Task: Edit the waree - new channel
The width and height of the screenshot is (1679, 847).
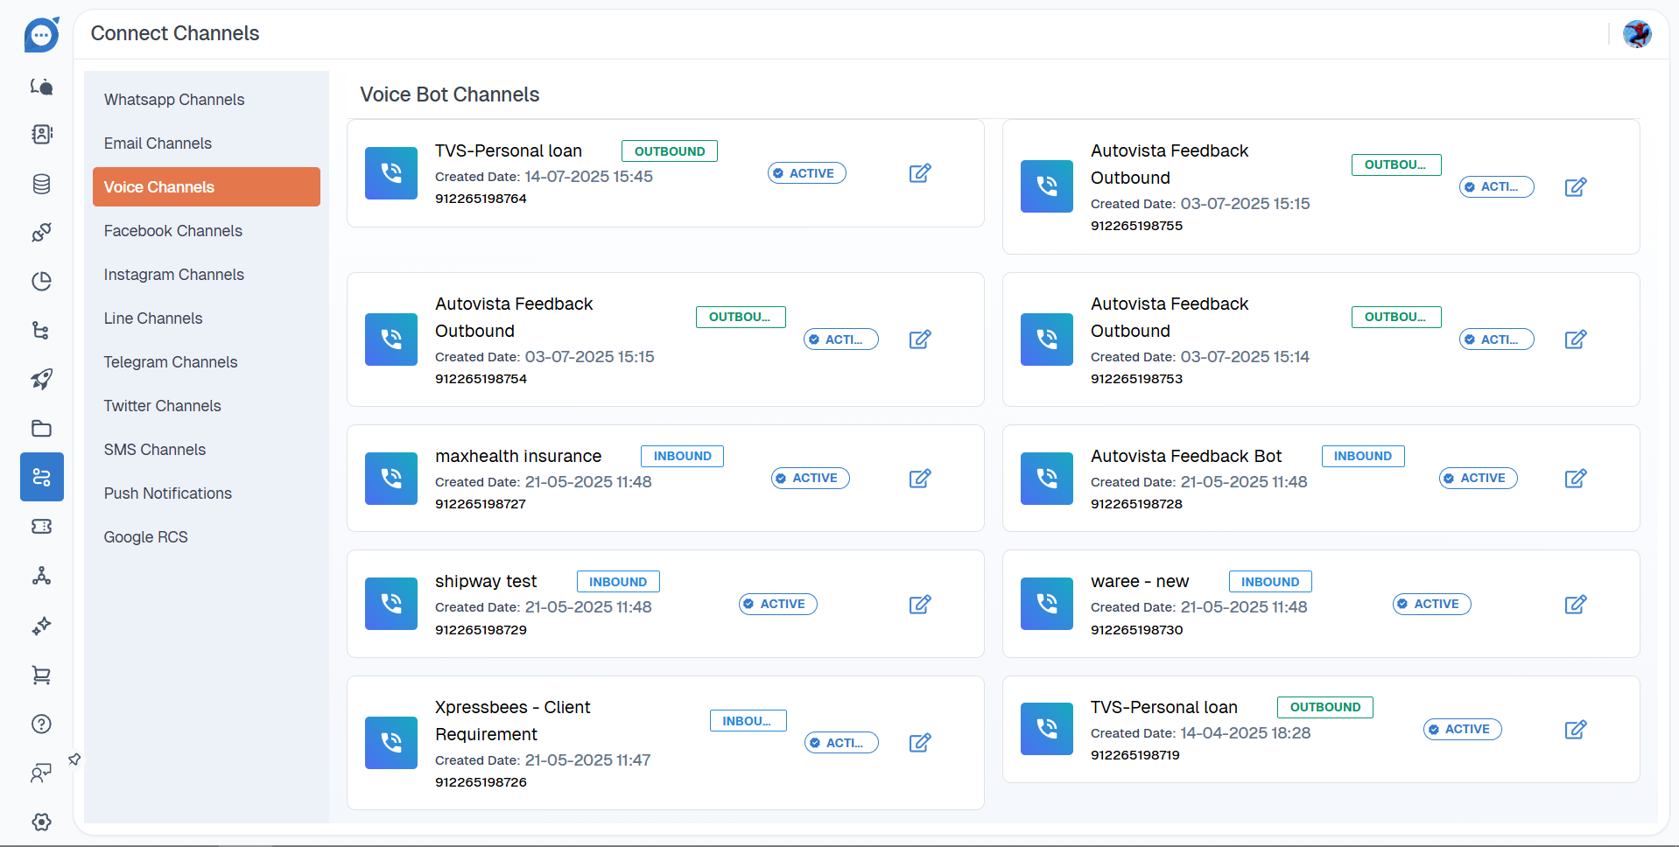Action: 1575,605
